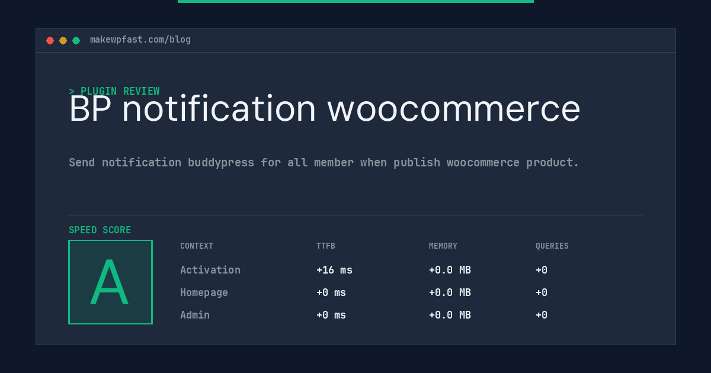Click the '+16 ms' Activation TTFB value
The height and width of the screenshot is (373, 711).
(x=334, y=270)
